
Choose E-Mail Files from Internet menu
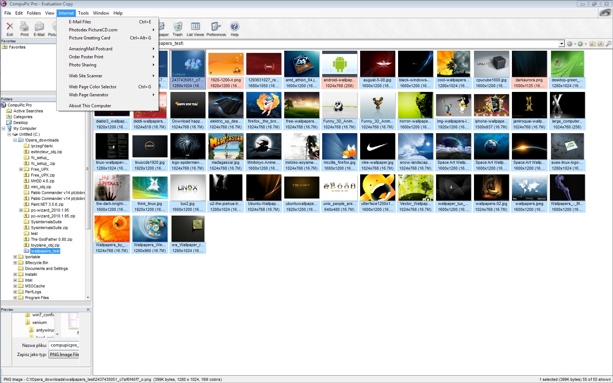point(108,22)
